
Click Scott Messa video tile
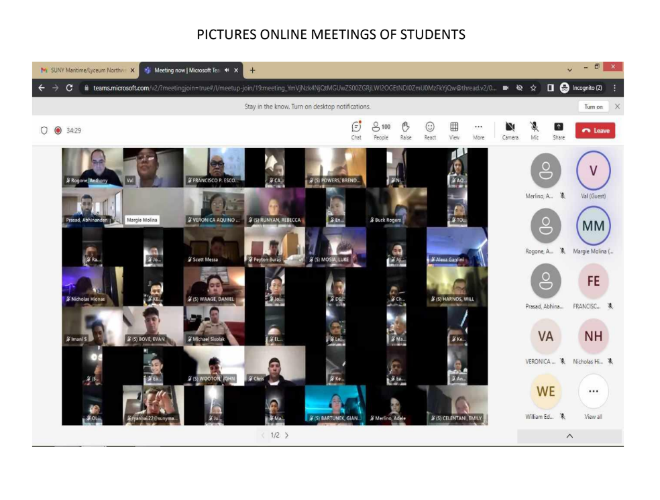tap(214, 247)
